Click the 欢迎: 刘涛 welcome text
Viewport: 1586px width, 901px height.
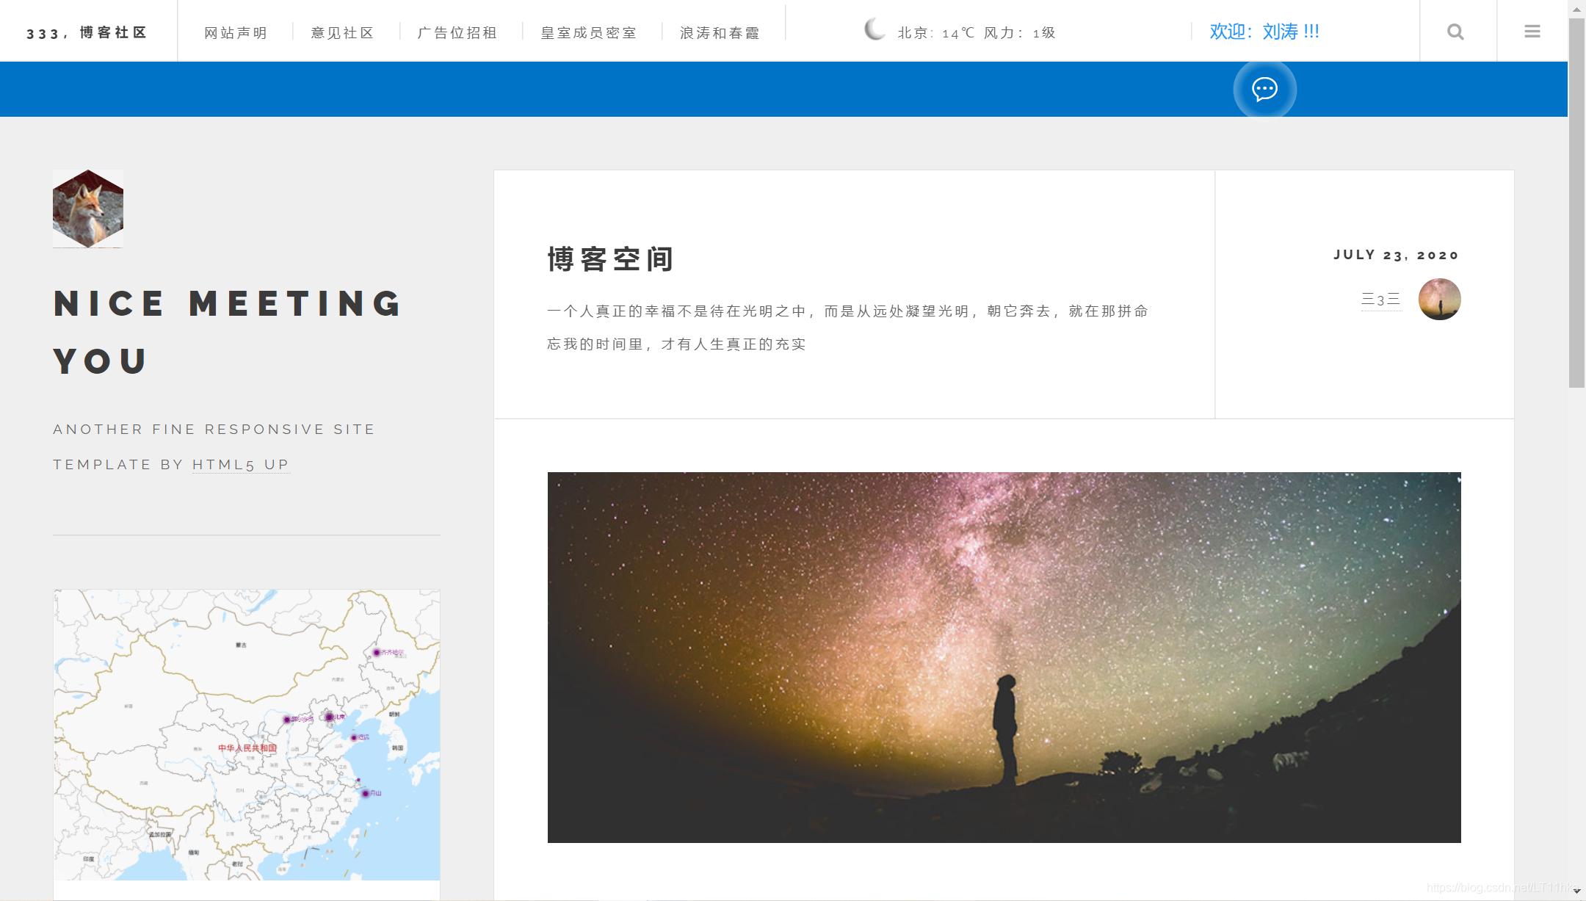[1264, 32]
